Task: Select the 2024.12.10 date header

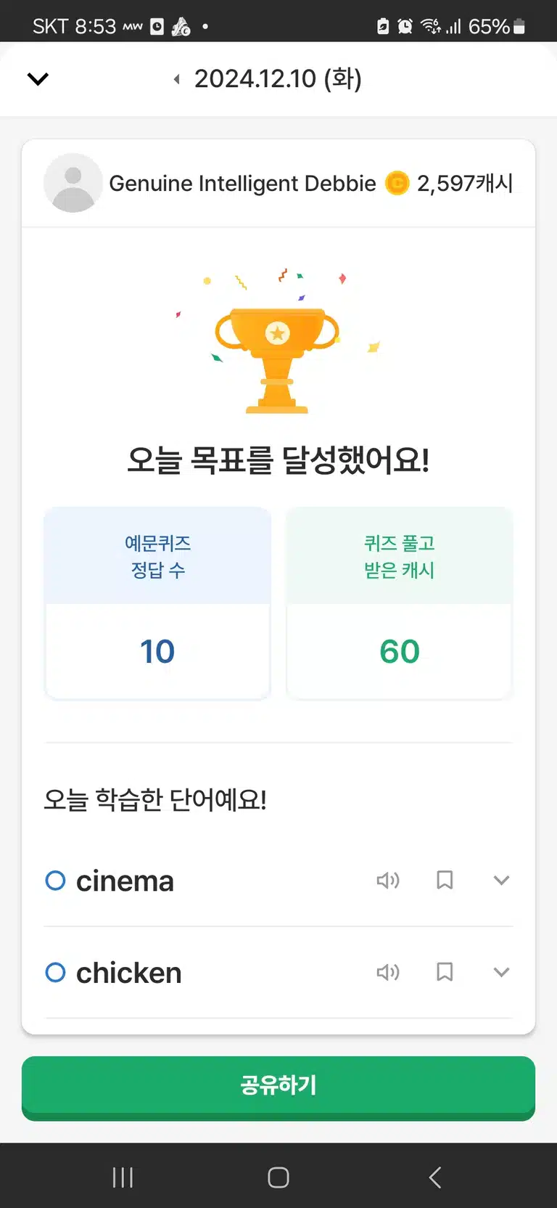Action: coord(278,78)
